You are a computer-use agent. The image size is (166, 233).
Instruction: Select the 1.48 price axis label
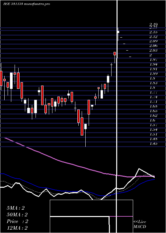point(153,139)
